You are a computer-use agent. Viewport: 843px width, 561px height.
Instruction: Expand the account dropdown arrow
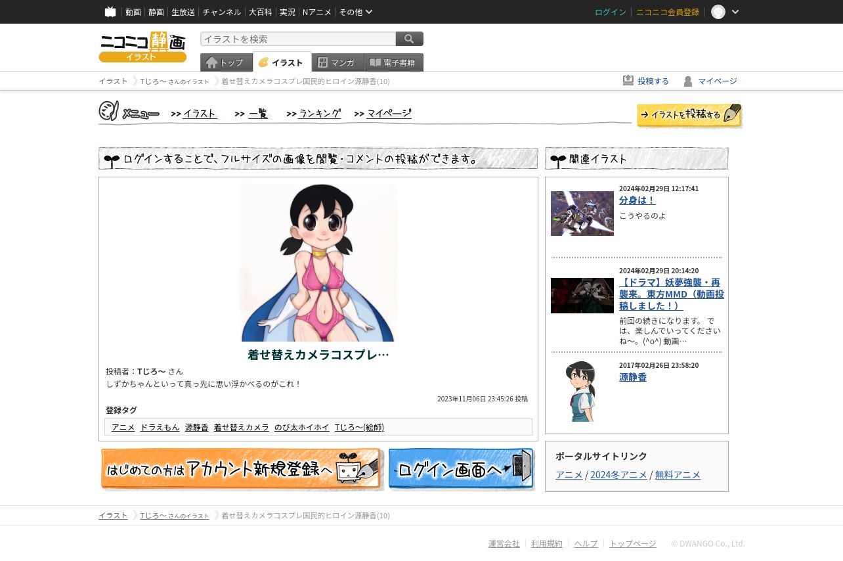[735, 12]
